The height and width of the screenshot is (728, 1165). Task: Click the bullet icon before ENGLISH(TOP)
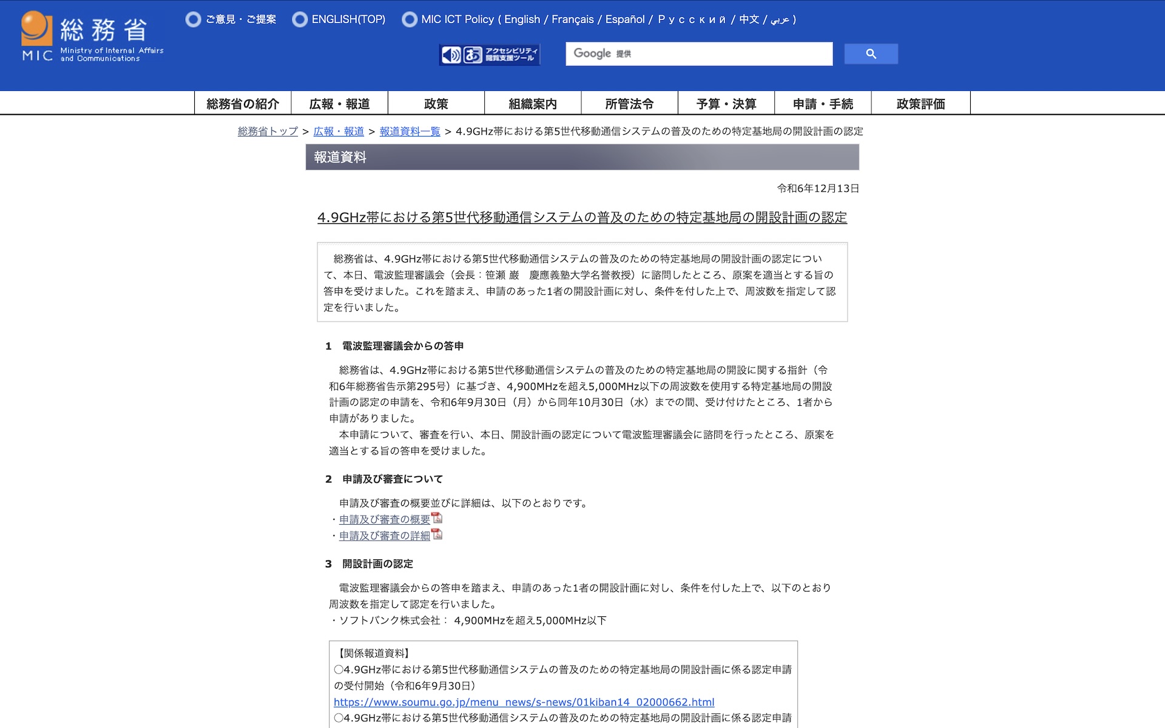pyautogui.click(x=300, y=19)
